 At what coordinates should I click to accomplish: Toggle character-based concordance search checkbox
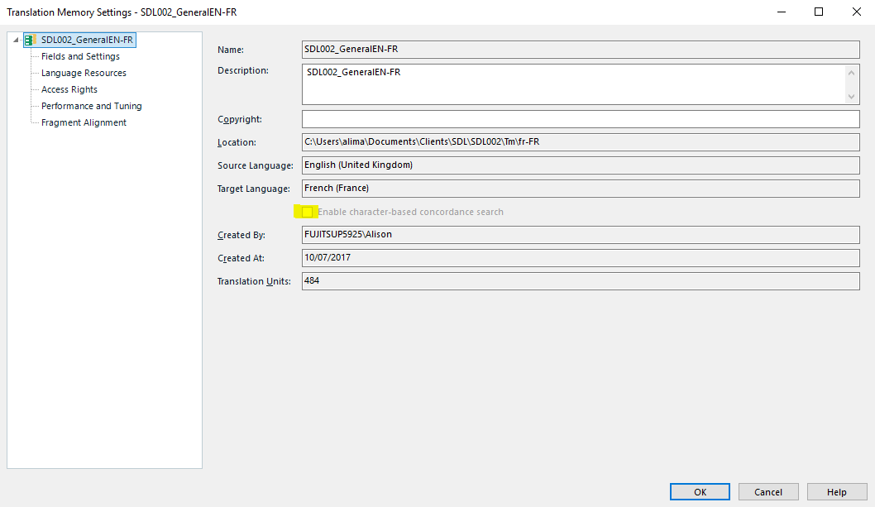click(307, 213)
